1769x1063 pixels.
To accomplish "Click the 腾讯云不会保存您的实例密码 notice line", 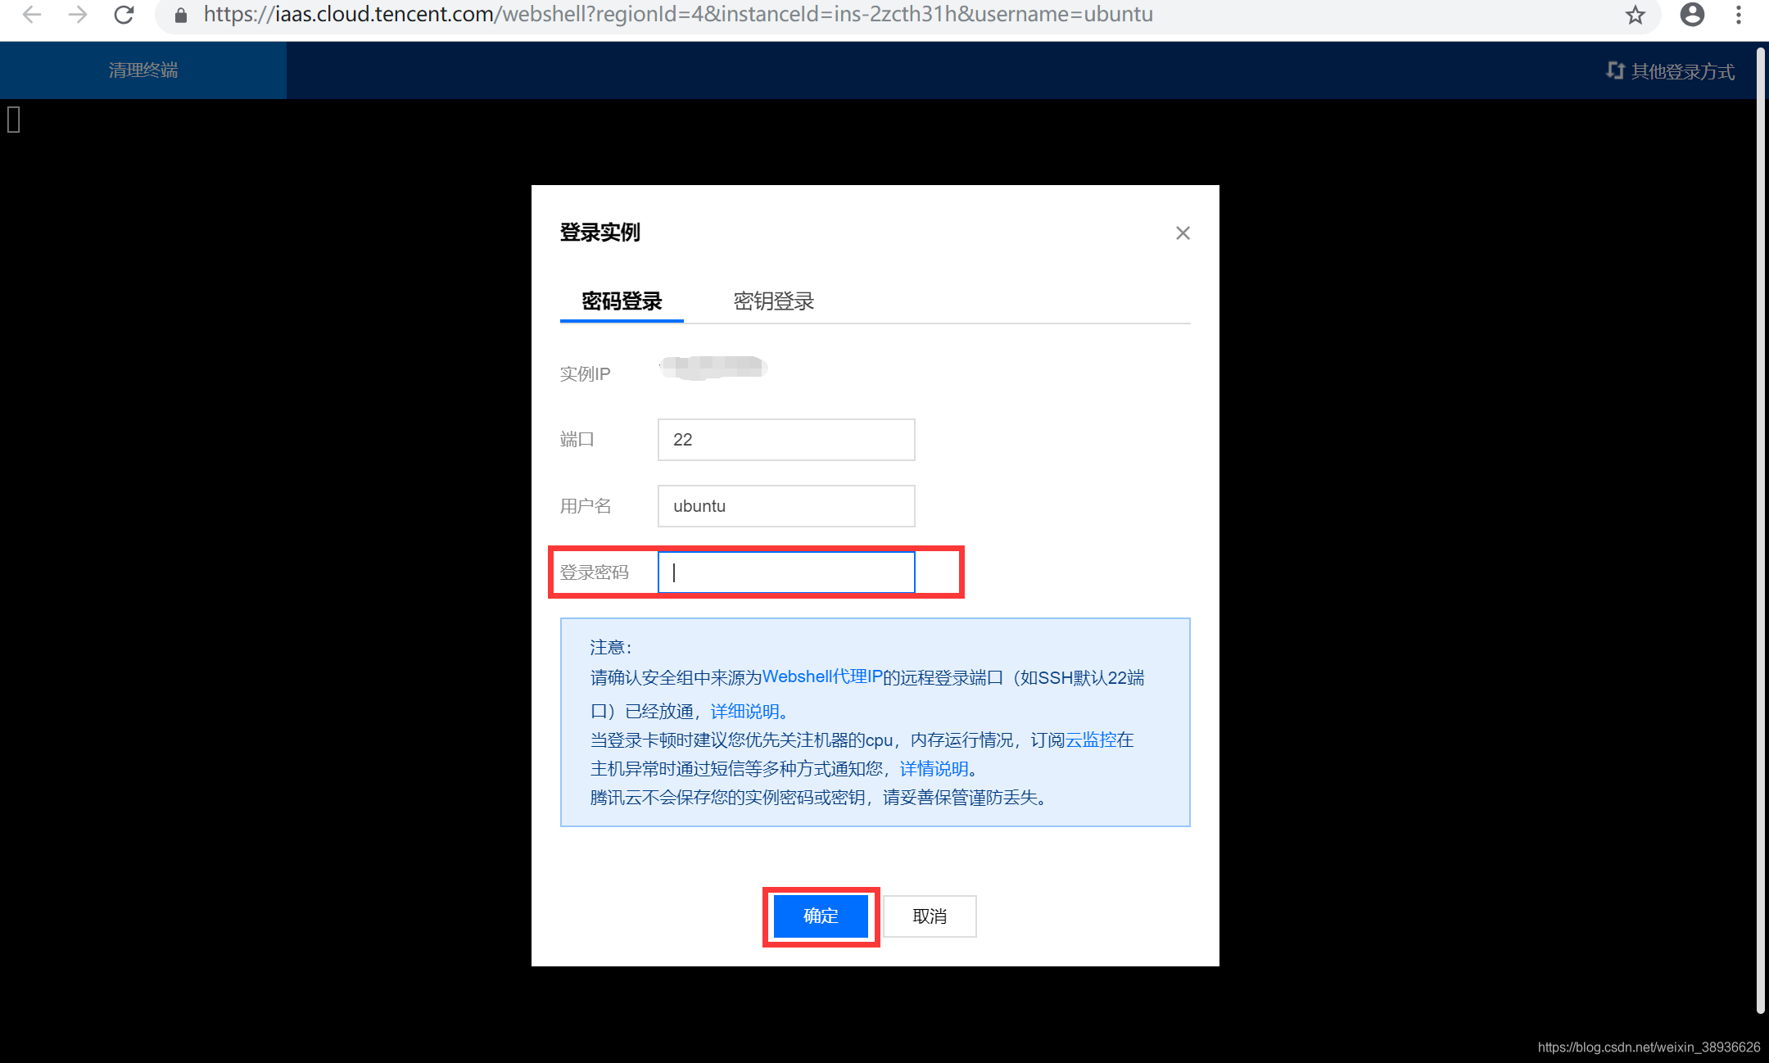I will pyautogui.click(x=818, y=798).
